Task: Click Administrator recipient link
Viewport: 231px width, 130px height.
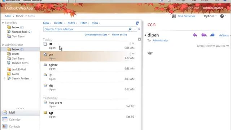Action: pyautogui.click(x=160, y=40)
